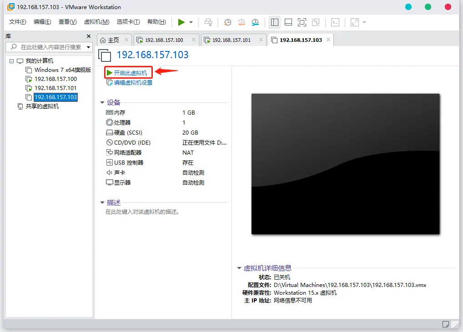The width and height of the screenshot is (463, 332).
Task: Enter full screen mode icon
Action: tap(302, 22)
